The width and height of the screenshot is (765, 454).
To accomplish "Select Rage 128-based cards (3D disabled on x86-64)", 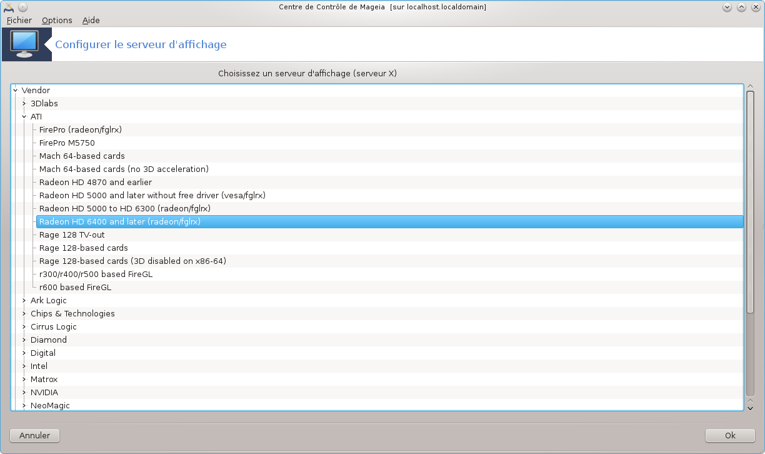I will point(132,261).
